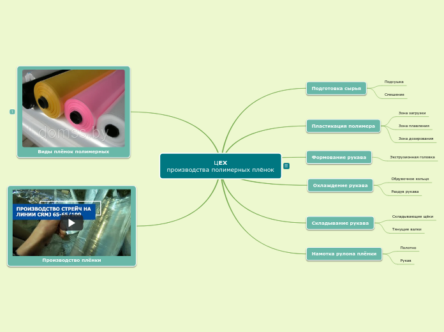
Task: Click the Производство плёнки caption
Action: pos(71,260)
